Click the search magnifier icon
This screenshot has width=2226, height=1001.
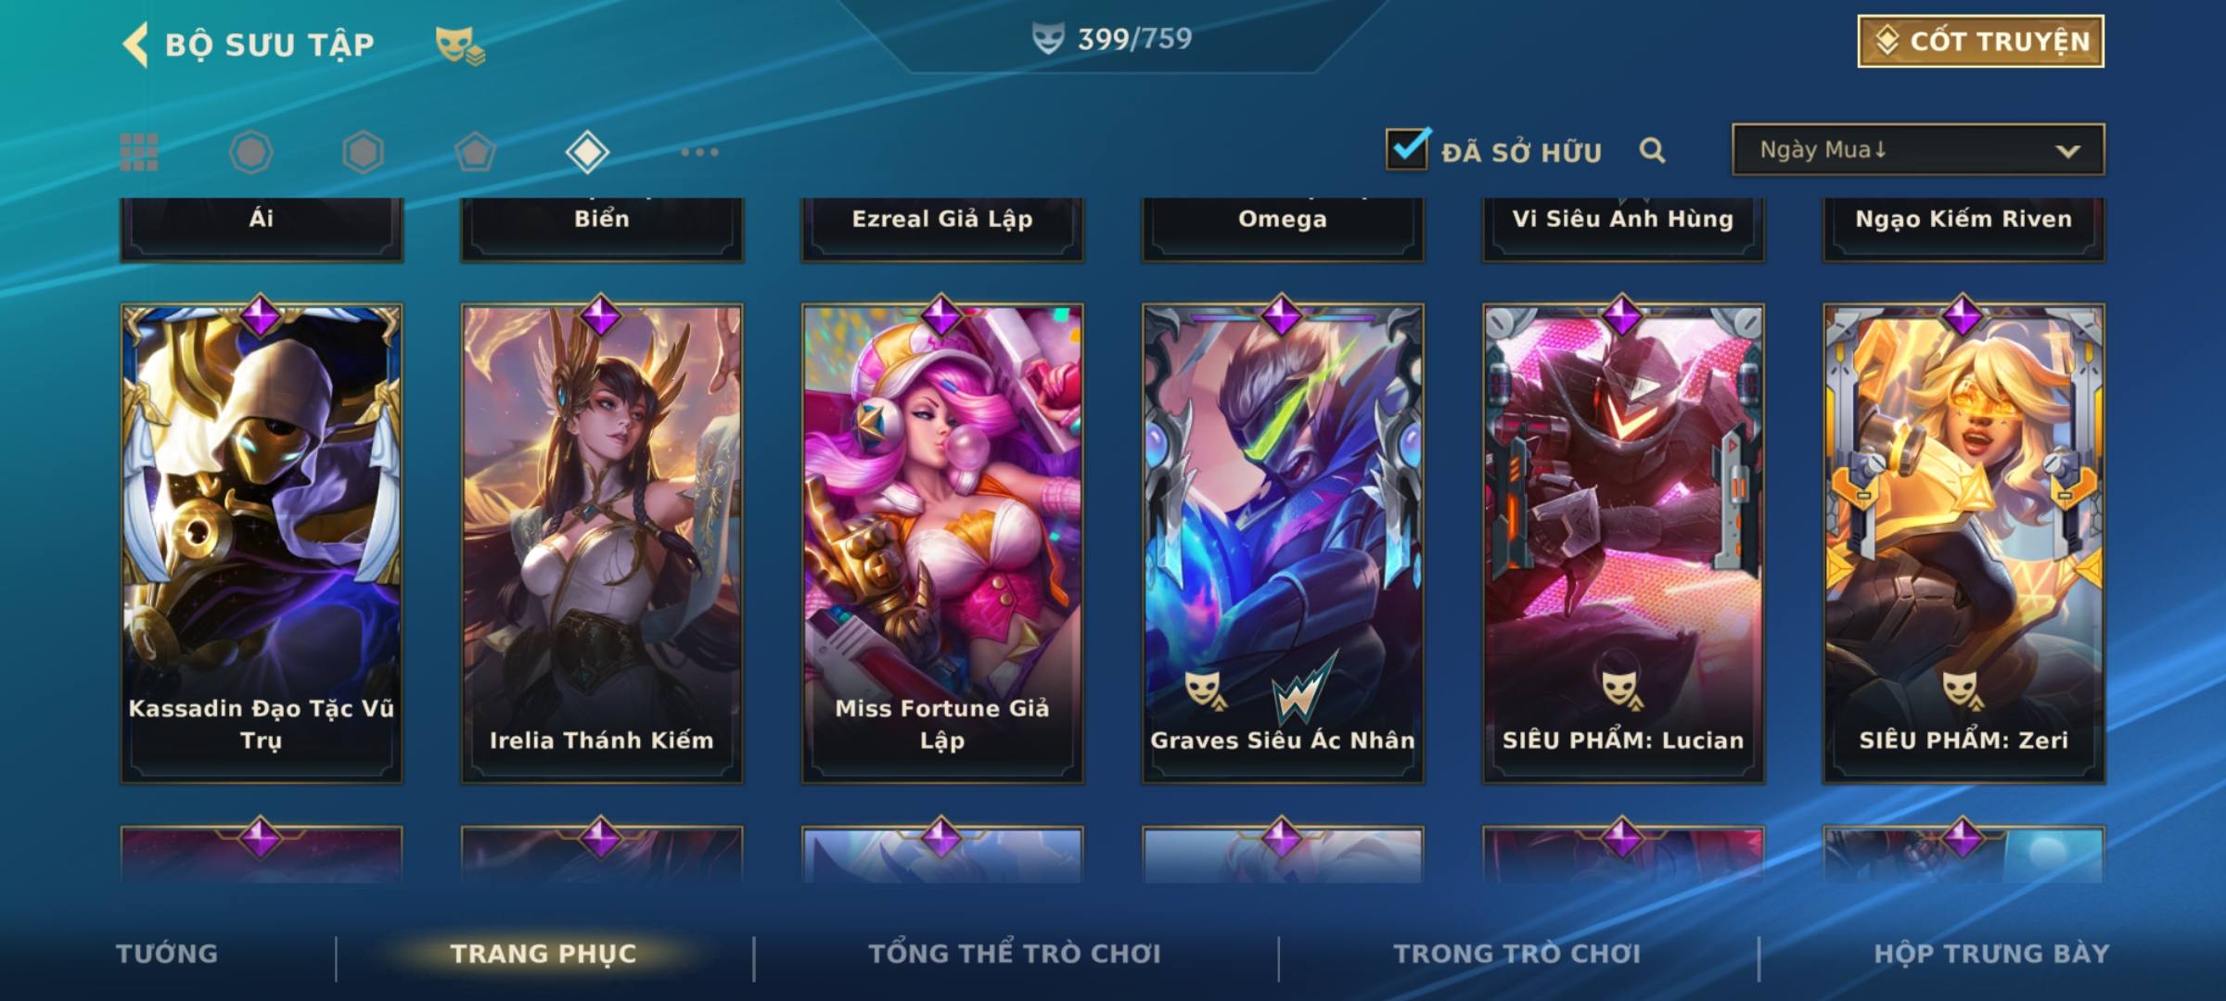[1652, 150]
